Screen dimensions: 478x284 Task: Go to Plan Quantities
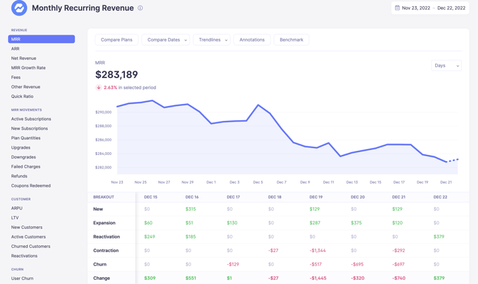tap(26, 138)
